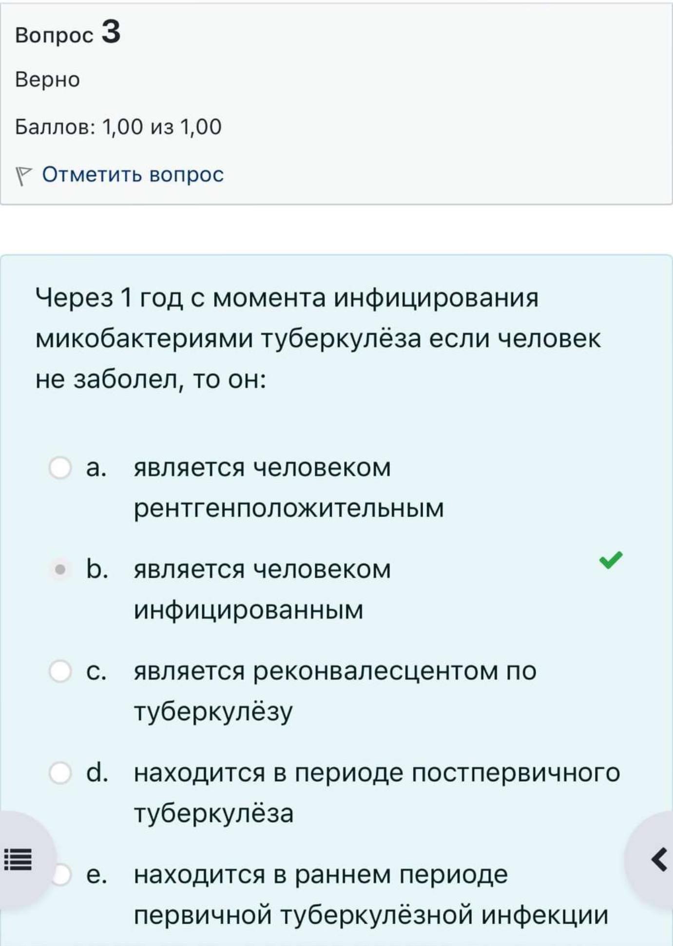Viewport: 673px width, 946px height.
Task: Click the flag icon next to Отметить вопрос
Action: 23,176
